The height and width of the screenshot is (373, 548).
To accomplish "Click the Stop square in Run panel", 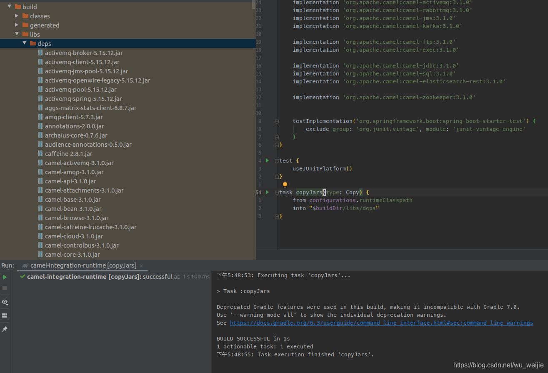I will tap(5, 288).
